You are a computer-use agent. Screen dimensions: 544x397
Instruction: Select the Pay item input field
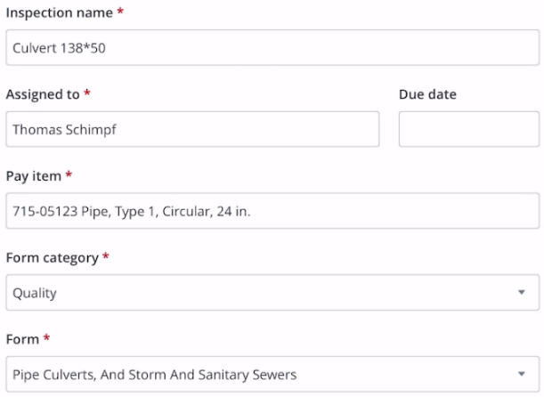272,211
